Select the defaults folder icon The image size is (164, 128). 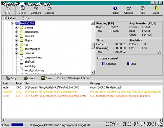(22, 36)
